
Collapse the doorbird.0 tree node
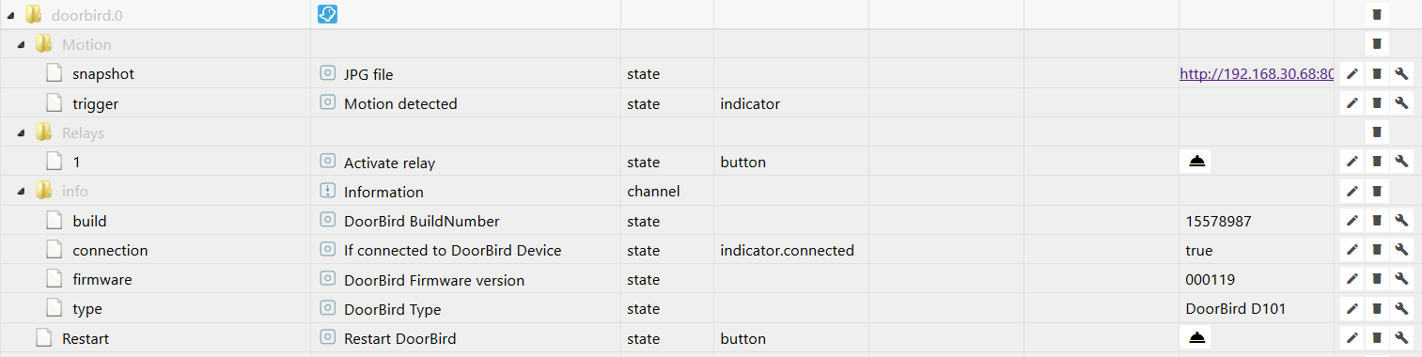click(x=11, y=15)
